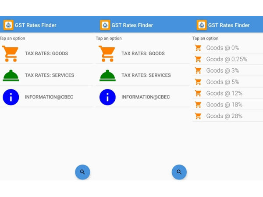This screenshot has height=197, width=263.
Task: Click the cart icon next to Goods @ 12%
Action: coord(198,93)
